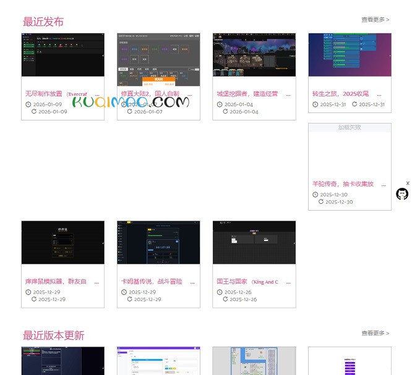Screen dimensions: 412x375
Task: Click update date 2026-01-07 on 修真大陆2 card
Action: tap(148, 112)
